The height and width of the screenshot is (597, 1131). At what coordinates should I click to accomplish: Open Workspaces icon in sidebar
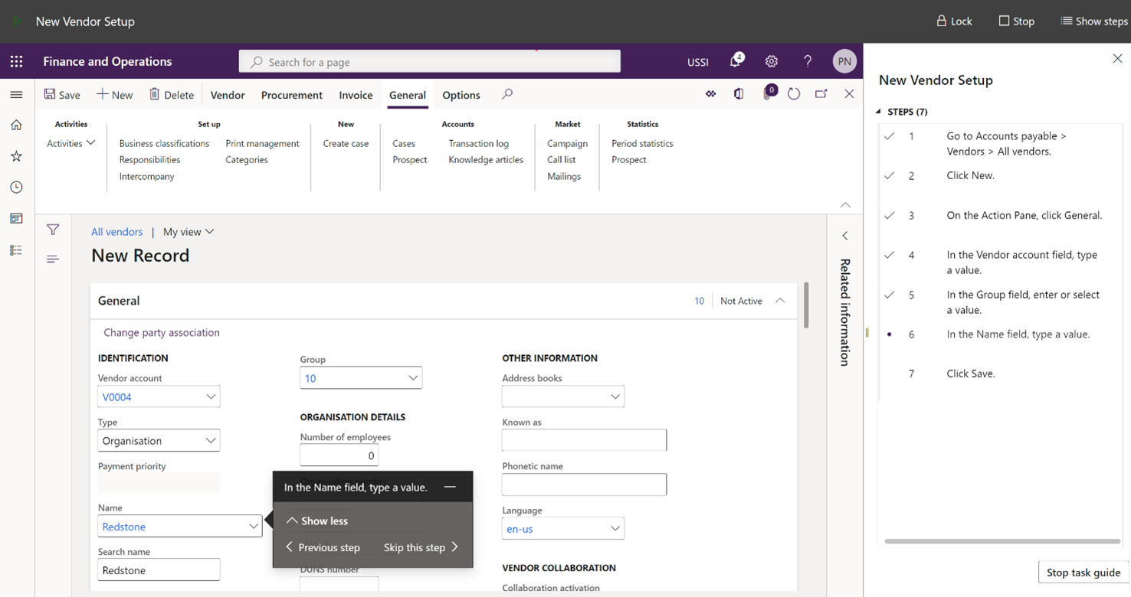point(16,219)
